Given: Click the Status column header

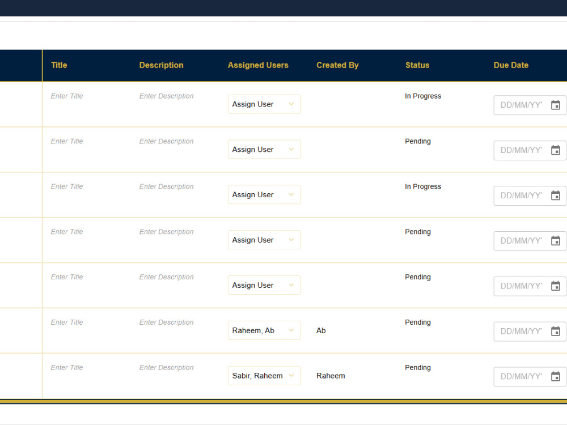Looking at the screenshot, I should tap(417, 65).
